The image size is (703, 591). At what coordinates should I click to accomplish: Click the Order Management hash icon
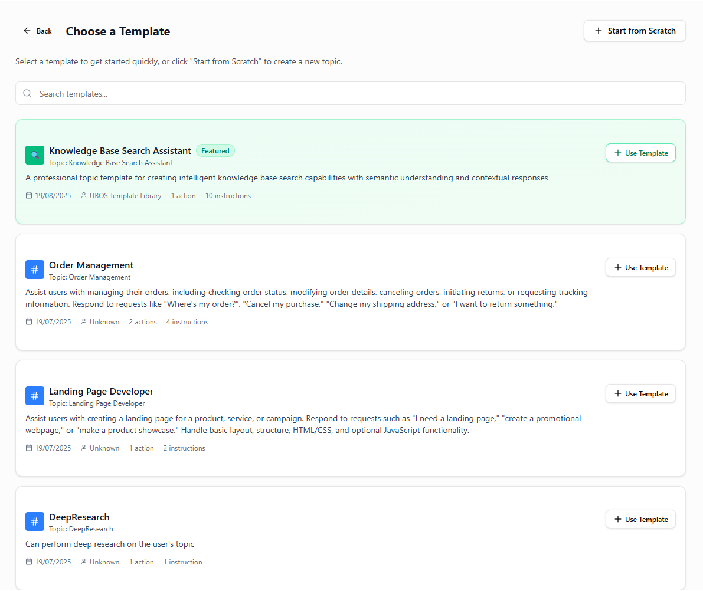[x=35, y=270]
